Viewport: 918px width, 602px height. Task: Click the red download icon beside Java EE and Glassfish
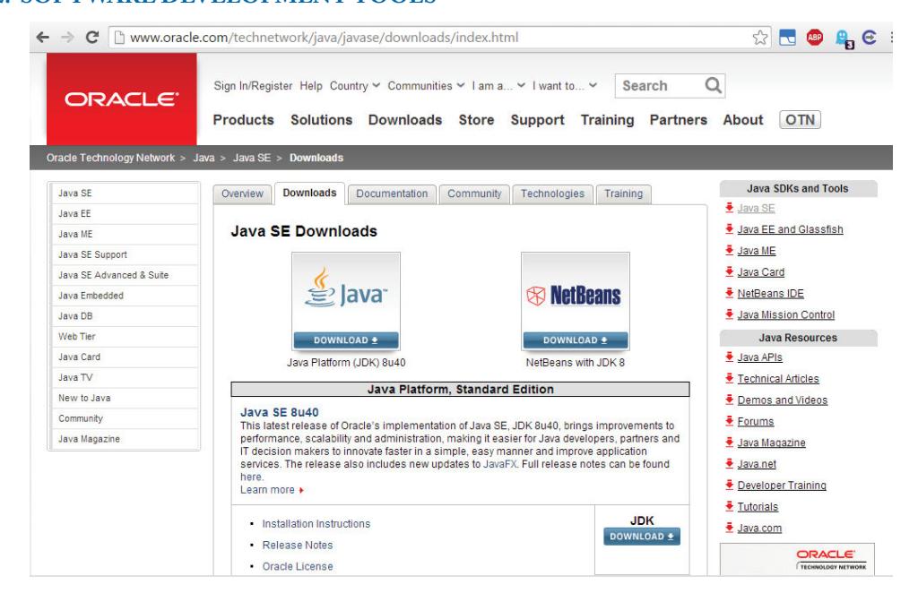[729, 228]
